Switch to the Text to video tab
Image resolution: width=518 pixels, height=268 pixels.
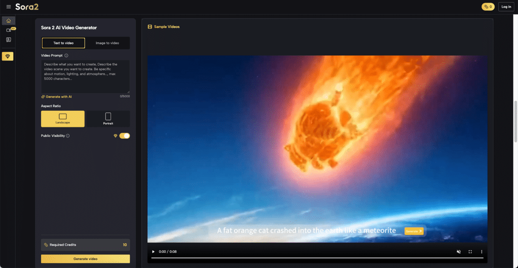click(x=63, y=43)
